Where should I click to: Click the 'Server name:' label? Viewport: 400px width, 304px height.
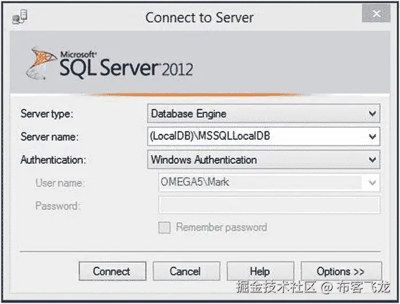coord(50,137)
